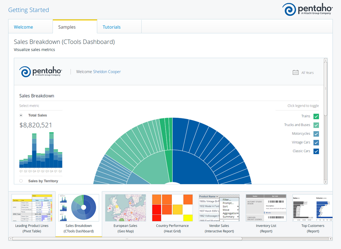
Task: Click right arrow of the samples carousel scrollbar
Action: pyautogui.click(x=331, y=239)
